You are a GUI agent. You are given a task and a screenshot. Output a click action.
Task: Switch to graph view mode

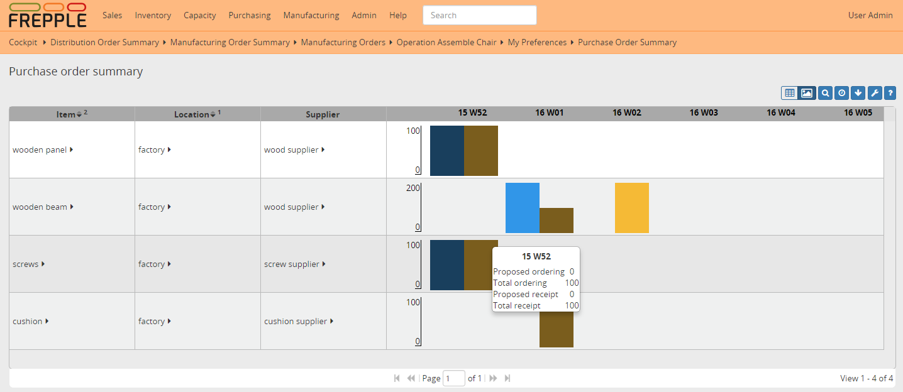click(806, 93)
